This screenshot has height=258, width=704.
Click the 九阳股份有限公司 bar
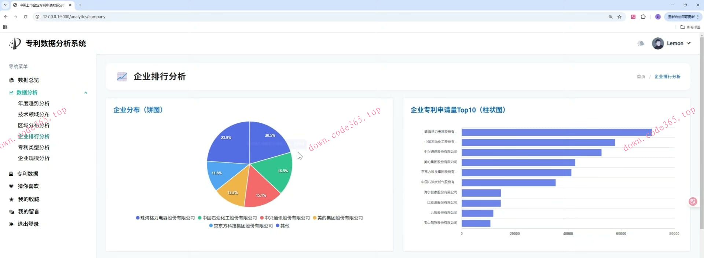(477, 213)
